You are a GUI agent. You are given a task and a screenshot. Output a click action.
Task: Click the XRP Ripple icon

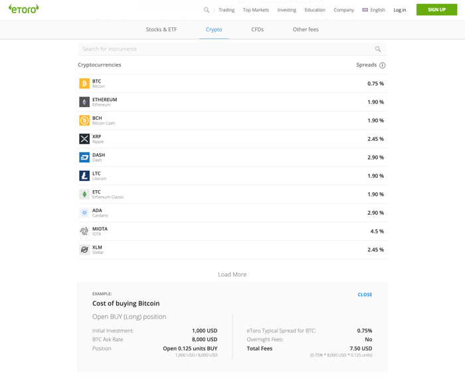click(x=84, y=139)
